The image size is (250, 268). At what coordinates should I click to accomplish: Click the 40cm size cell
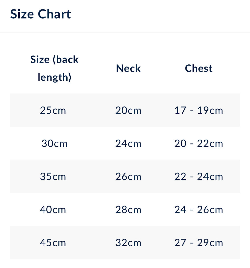click(x=53, y=210)
